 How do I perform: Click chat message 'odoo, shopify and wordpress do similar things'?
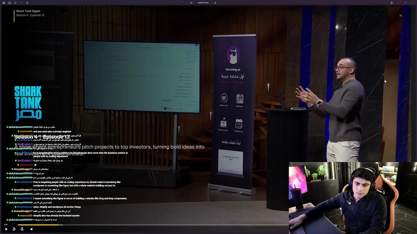tap(57, 207)
